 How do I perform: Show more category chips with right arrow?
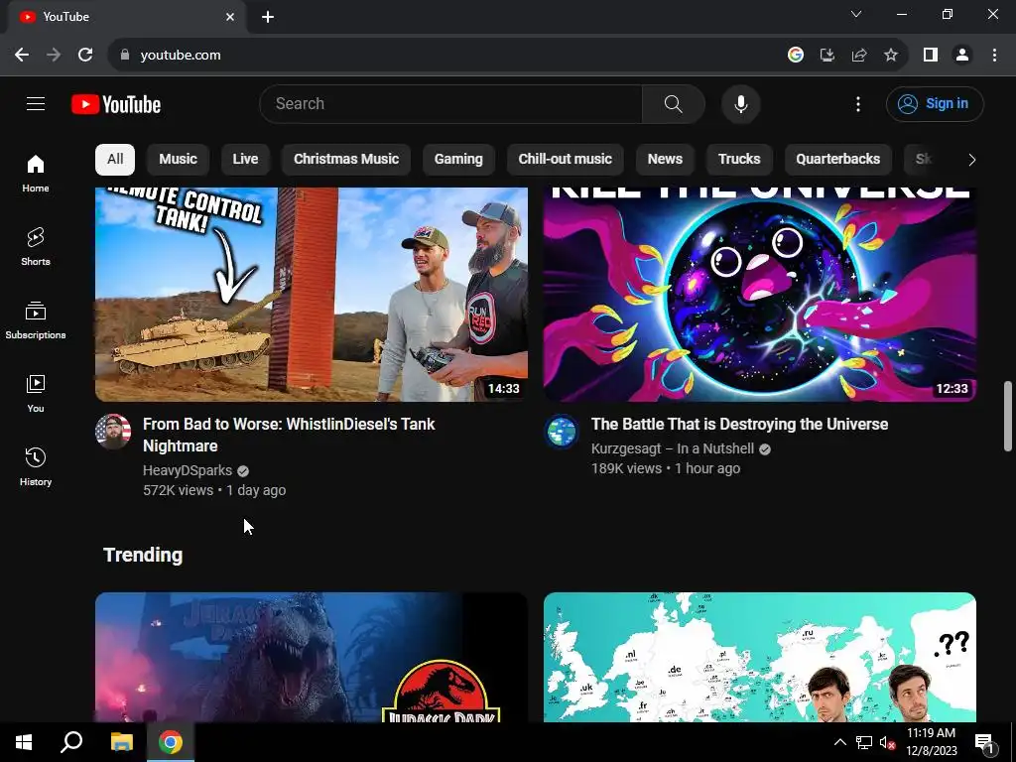971,160
